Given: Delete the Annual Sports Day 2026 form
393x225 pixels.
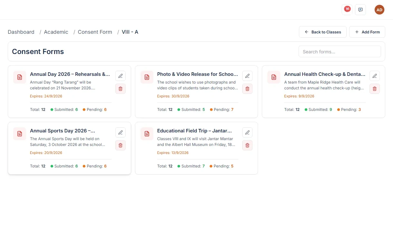Looking at the screenshot, I should tap(120, 145).
